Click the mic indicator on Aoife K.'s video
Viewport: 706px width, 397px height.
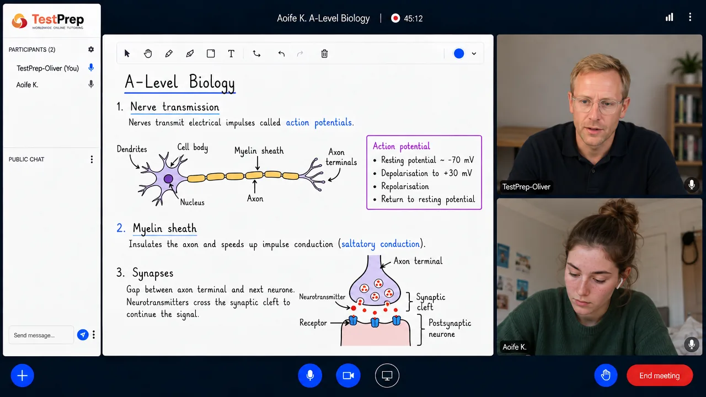[x=691, y=345]
